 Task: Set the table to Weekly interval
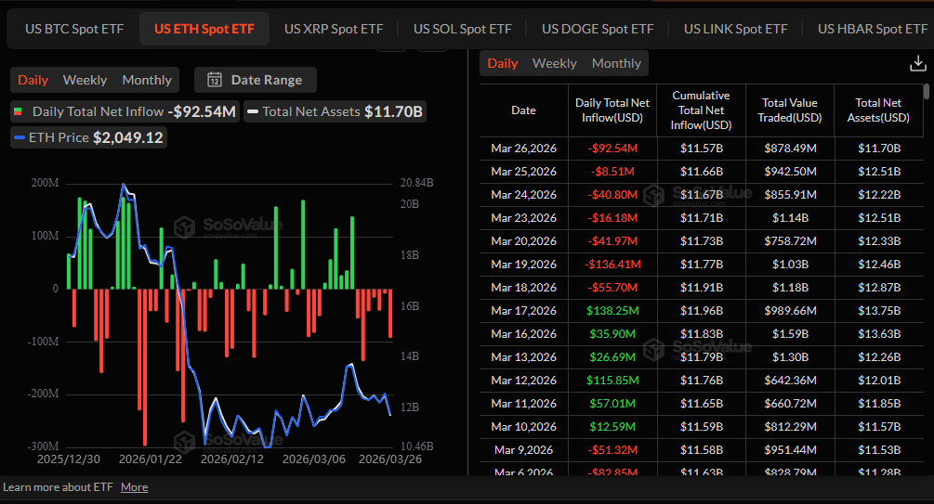point(554,63)
